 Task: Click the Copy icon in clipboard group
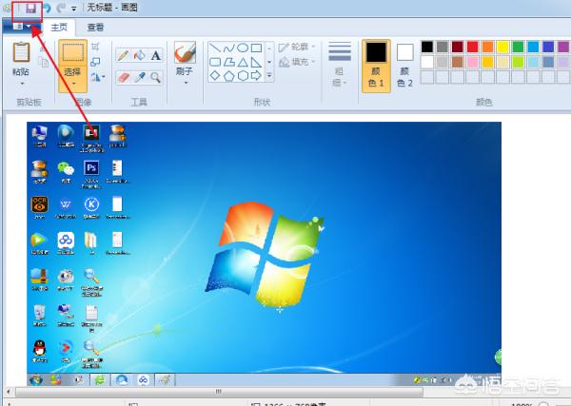[x=44, y=62]
